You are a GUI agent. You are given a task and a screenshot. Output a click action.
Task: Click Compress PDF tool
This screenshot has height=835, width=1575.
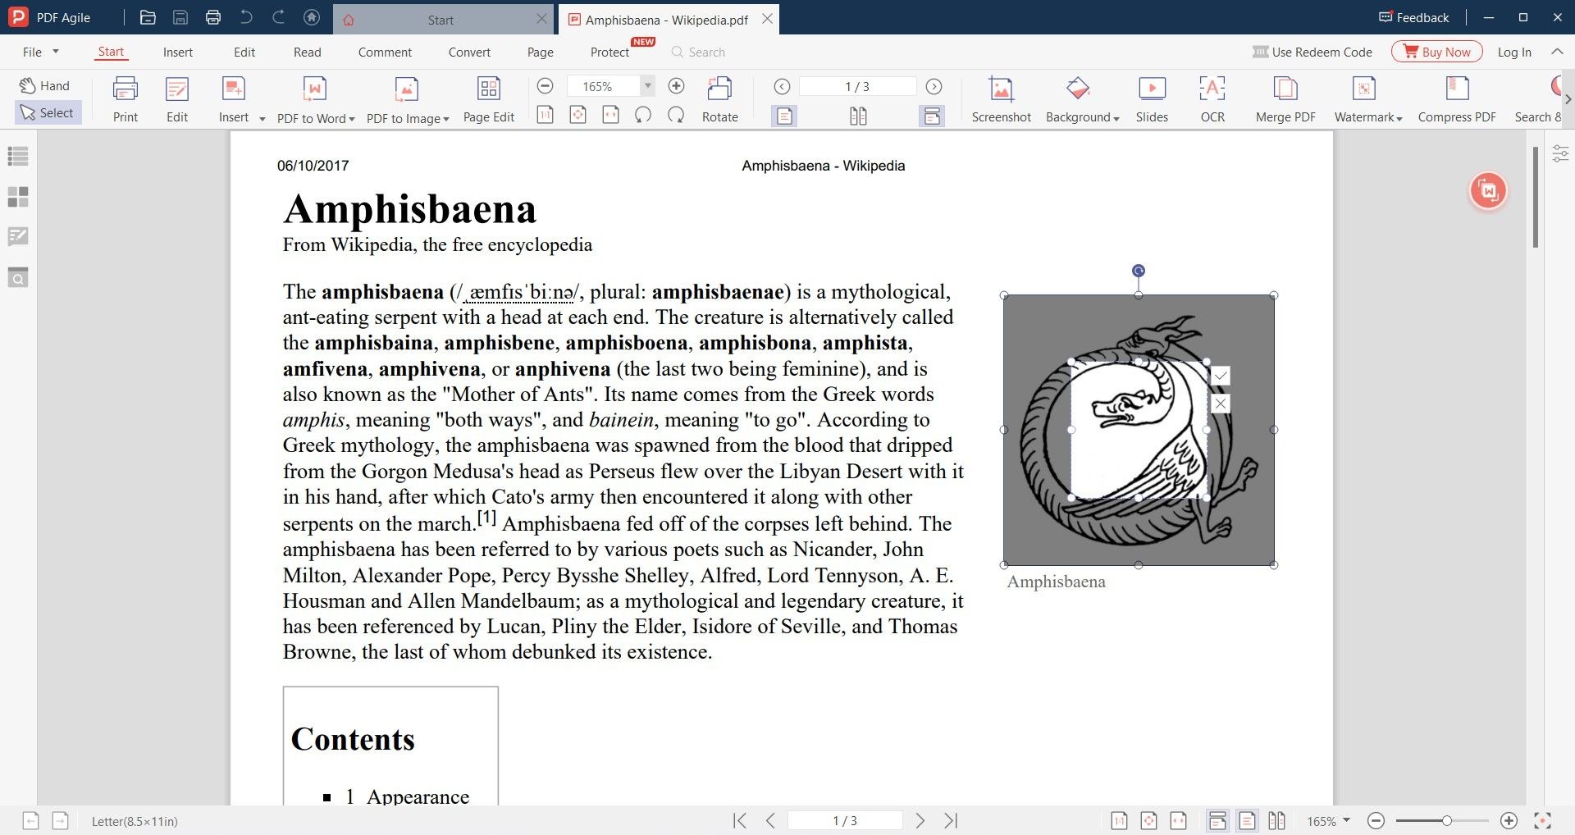tap(1457, 99)
